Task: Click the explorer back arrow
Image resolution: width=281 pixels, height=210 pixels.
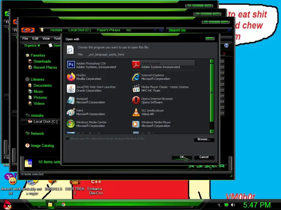Action: click(x=24, y=30)
